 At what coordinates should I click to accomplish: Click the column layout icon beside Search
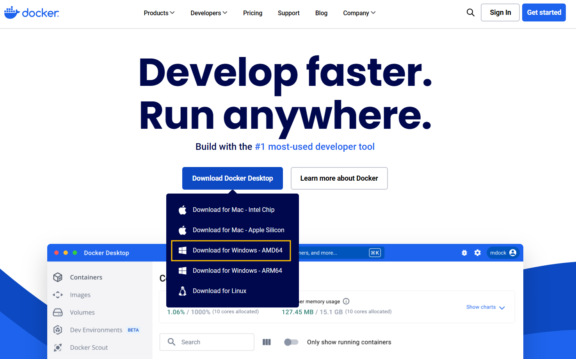[267, 342]
